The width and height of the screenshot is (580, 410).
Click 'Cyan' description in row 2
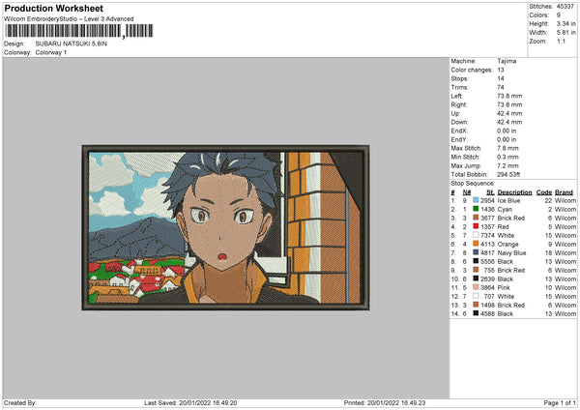click(x=505, y=210)
